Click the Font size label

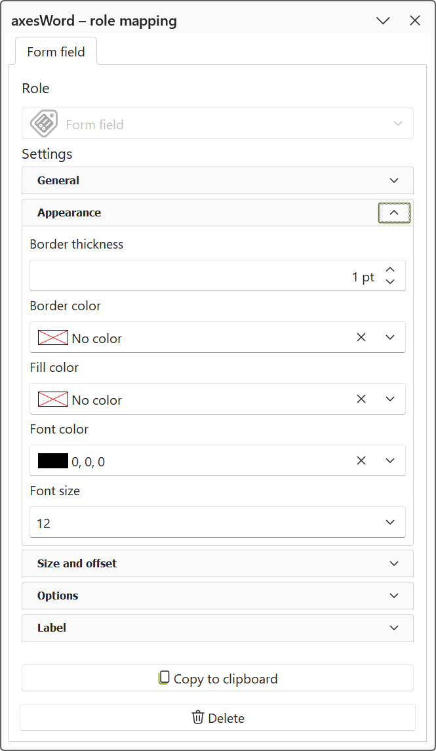(x=54, y=491)
